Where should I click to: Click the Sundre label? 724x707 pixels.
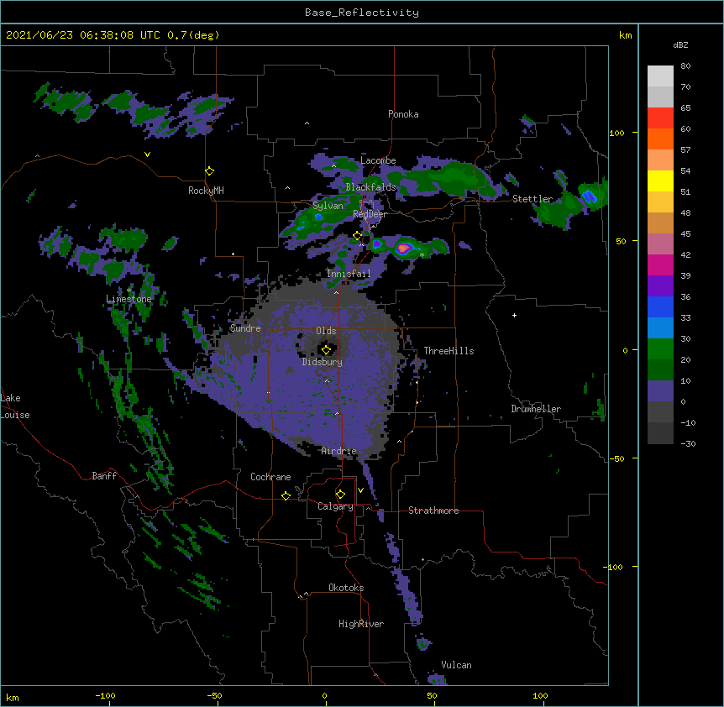pos(245,328)
